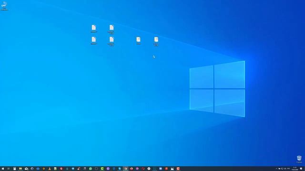Select the bottom-left document in the four-file group
This screenshot has height=171, width=305.
click(94, 40)
